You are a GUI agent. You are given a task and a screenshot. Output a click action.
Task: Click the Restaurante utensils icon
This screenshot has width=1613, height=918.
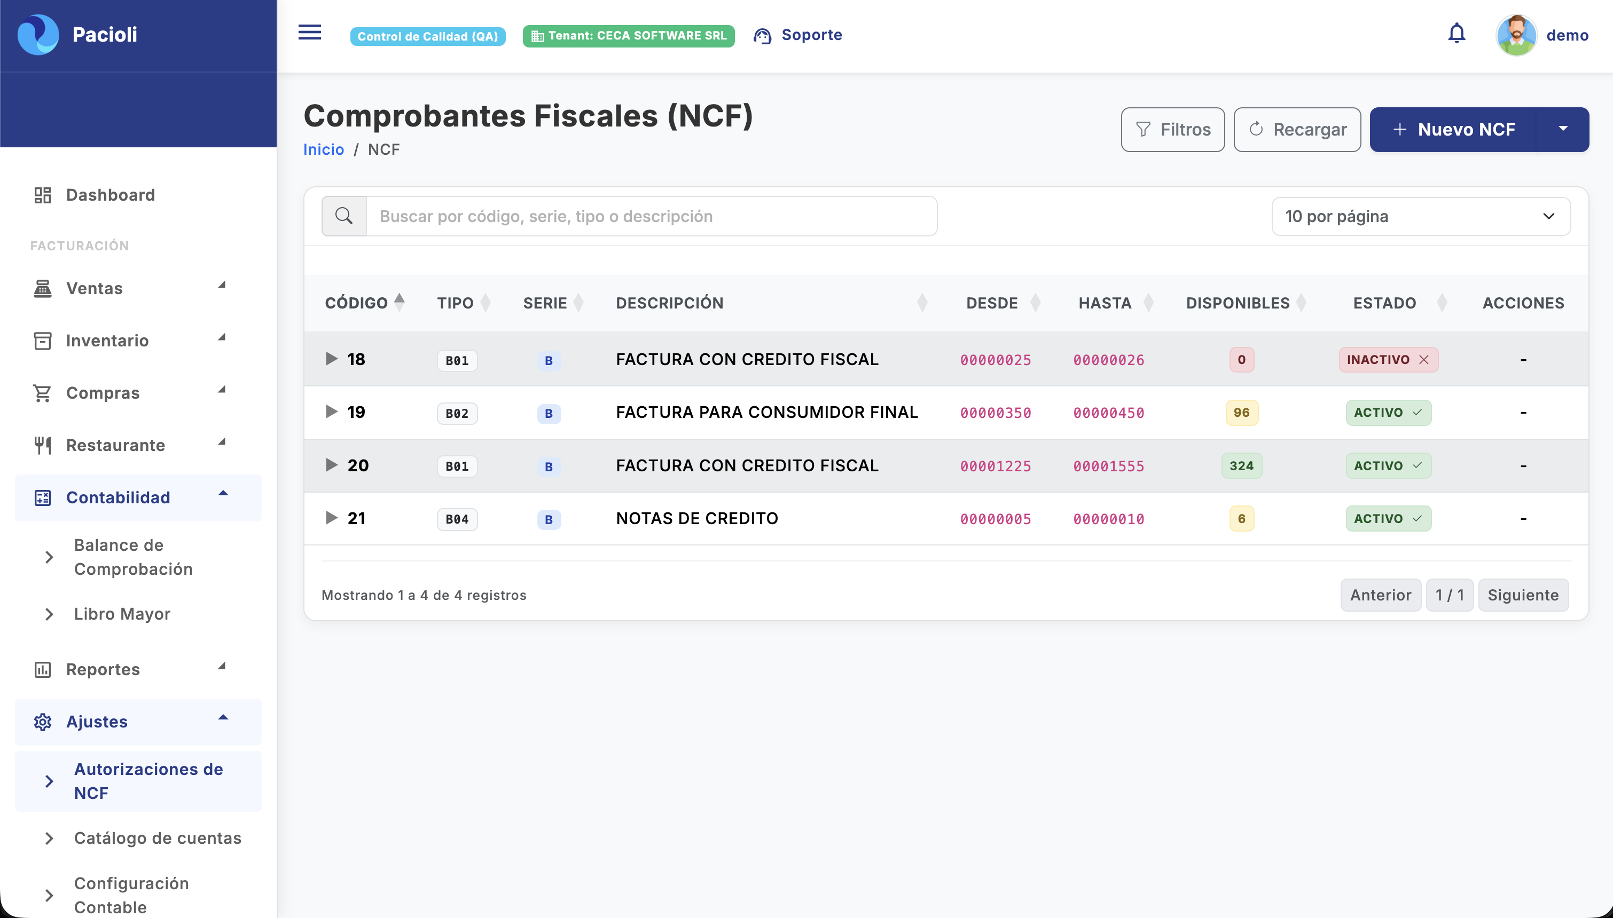[x=42, y=445]
